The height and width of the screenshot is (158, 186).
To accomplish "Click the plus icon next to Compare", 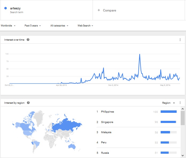I will click(99, 10).
